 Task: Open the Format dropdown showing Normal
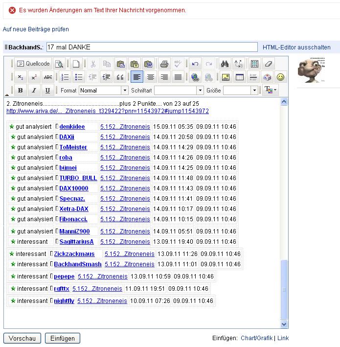click(103, 90)
